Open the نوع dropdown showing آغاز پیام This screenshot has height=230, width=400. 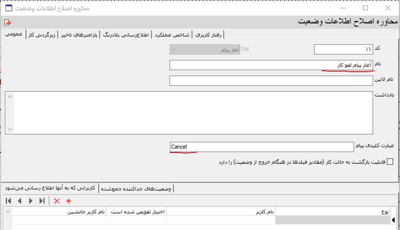click(x=204, y=49)
